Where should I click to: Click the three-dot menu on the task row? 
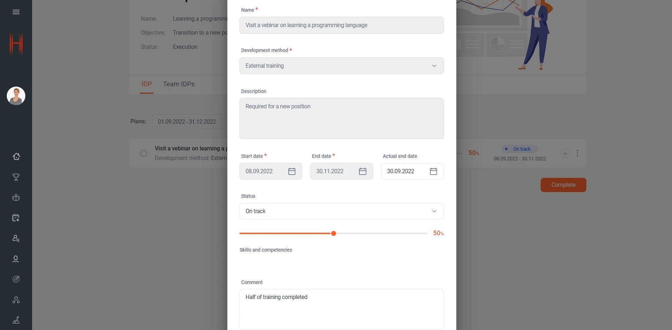pos(577,153)
